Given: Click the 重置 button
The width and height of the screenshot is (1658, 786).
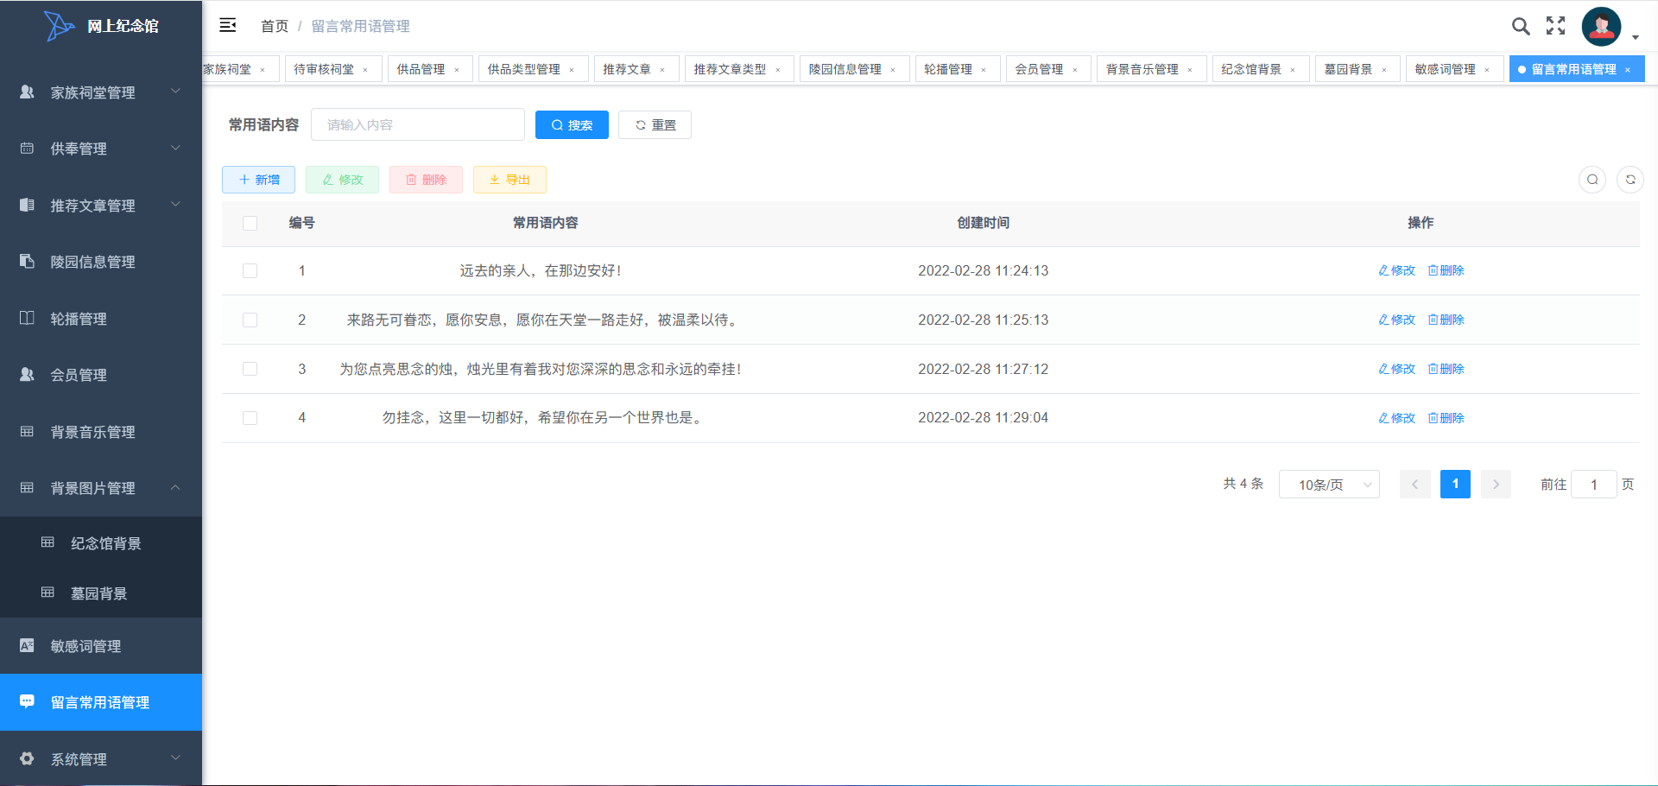Looking at the screenshot, I should click(x=655, y=125).
